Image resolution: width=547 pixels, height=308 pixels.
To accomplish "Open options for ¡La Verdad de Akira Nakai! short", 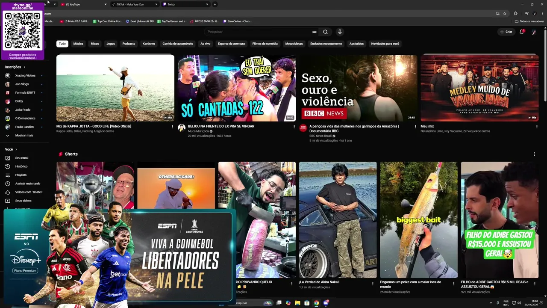I will click(x=373, y=283).
